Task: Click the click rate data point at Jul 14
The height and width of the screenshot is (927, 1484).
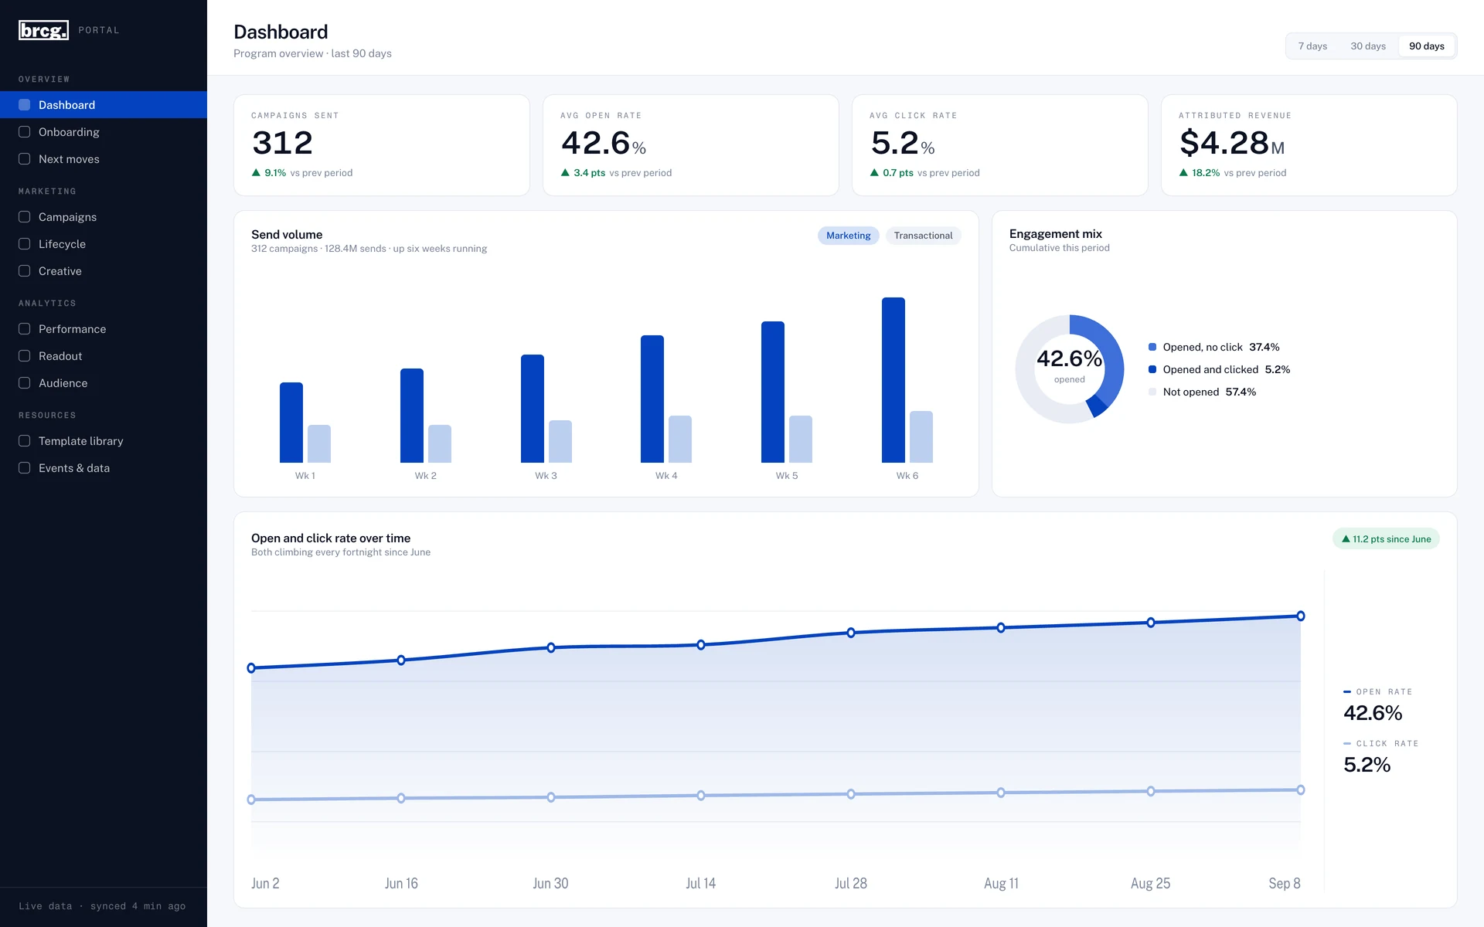Action: pyautogui.click(x=701, y=795)
